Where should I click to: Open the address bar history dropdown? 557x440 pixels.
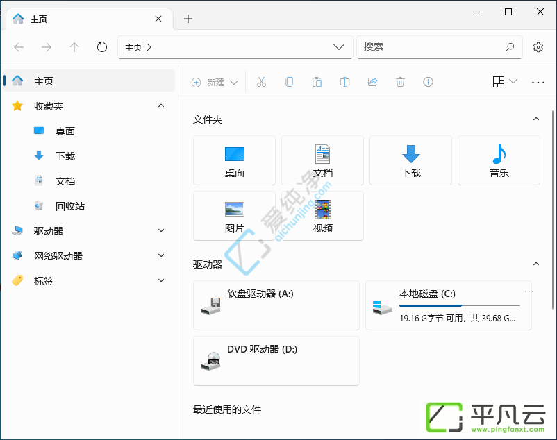338,46
